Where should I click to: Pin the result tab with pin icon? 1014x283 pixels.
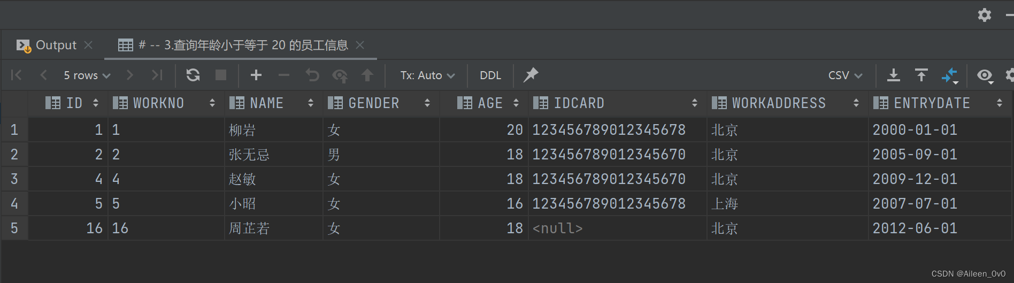531,75
